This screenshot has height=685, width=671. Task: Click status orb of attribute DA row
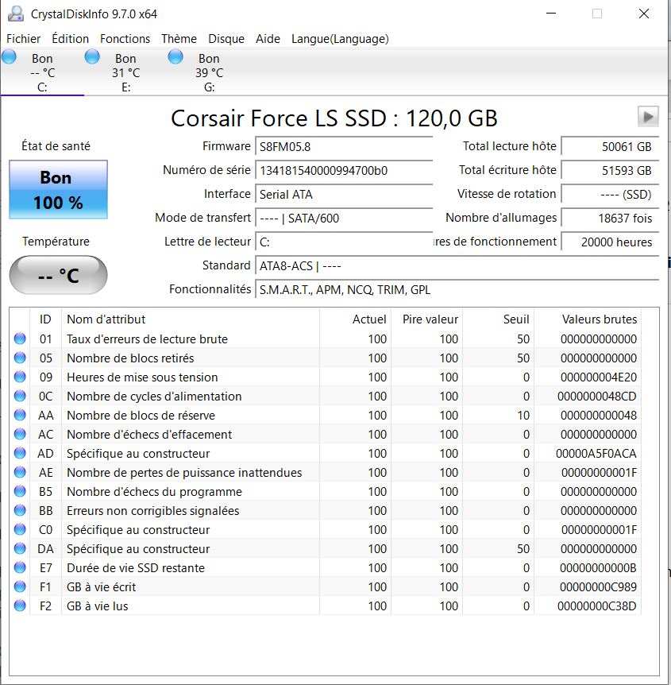20,548
